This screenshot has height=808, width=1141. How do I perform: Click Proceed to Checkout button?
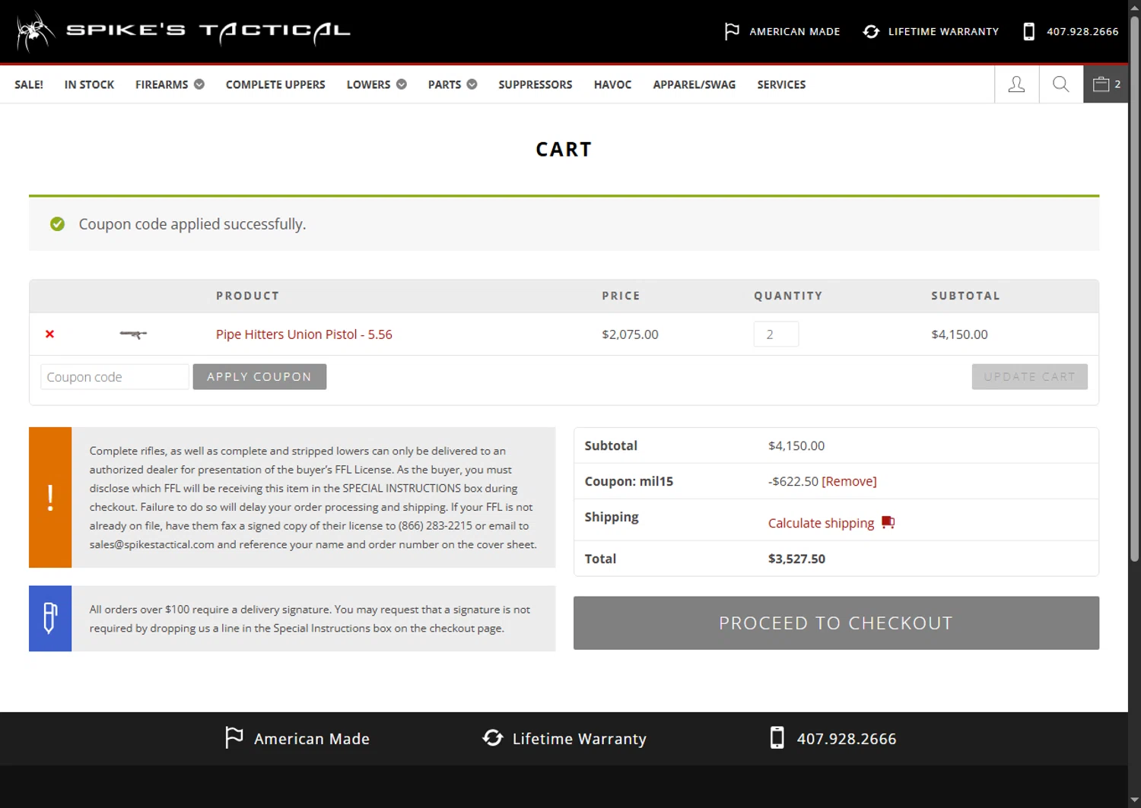pyautogui.click(x=836, y=623)
